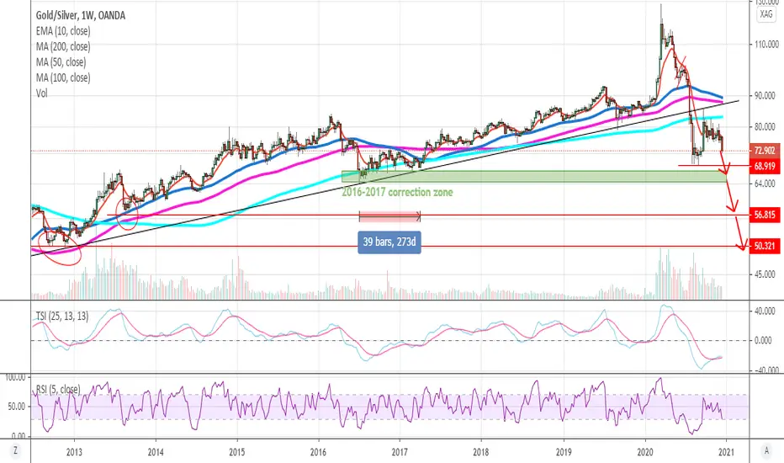Click the 2015 label on time axis

coord(237,453)
